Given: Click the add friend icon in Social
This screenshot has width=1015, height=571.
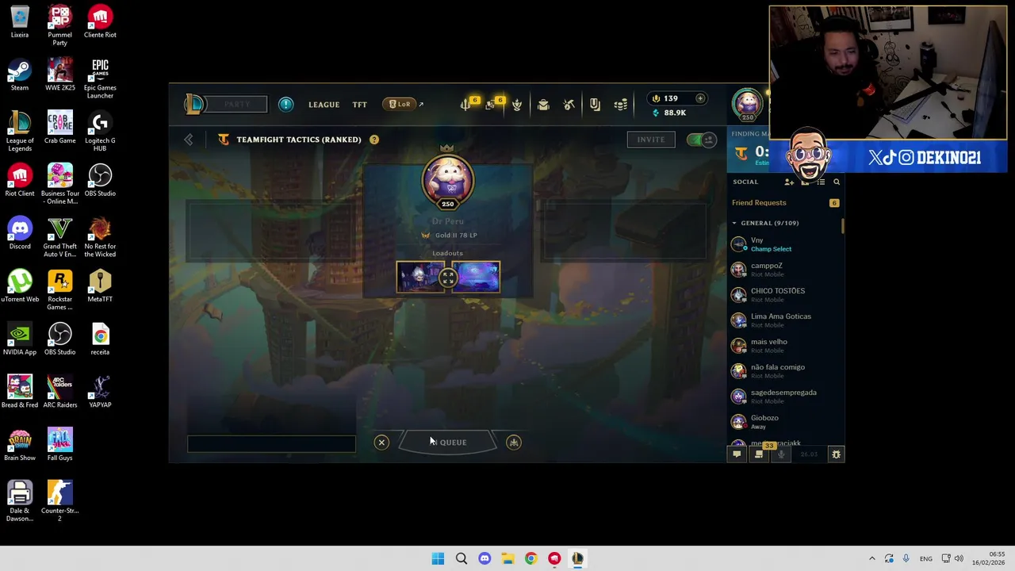Looking at the screenshot, I should coord(789,182).
